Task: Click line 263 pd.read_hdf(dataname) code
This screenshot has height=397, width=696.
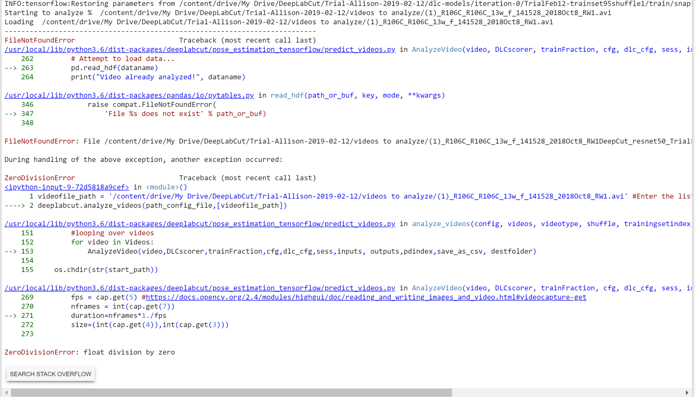Action: click(x=114, y=68)
